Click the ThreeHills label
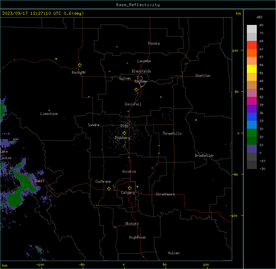 (x=172, y=134)
